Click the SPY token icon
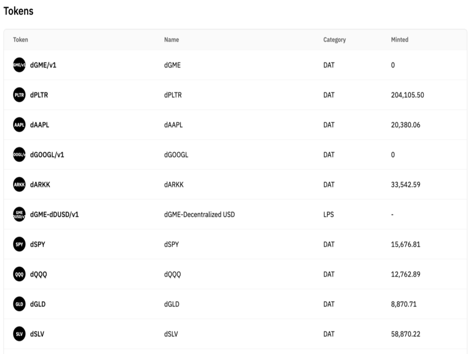Screen dimensions: 472x354 click(19, 244)
